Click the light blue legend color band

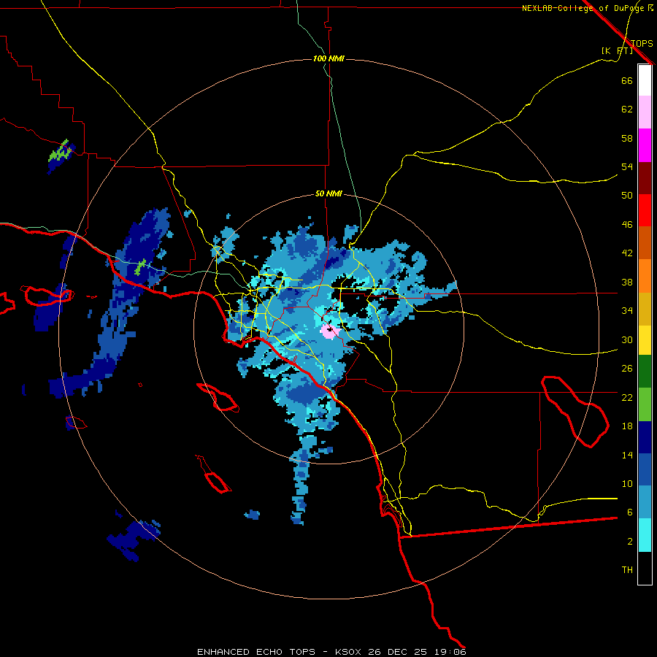point(645,502)
